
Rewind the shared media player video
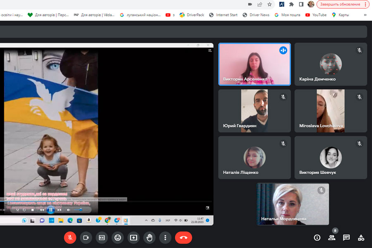pyautogui.click(x=42, y=210)
